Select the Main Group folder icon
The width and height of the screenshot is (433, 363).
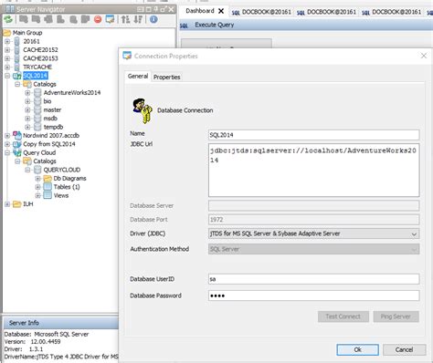7,33
